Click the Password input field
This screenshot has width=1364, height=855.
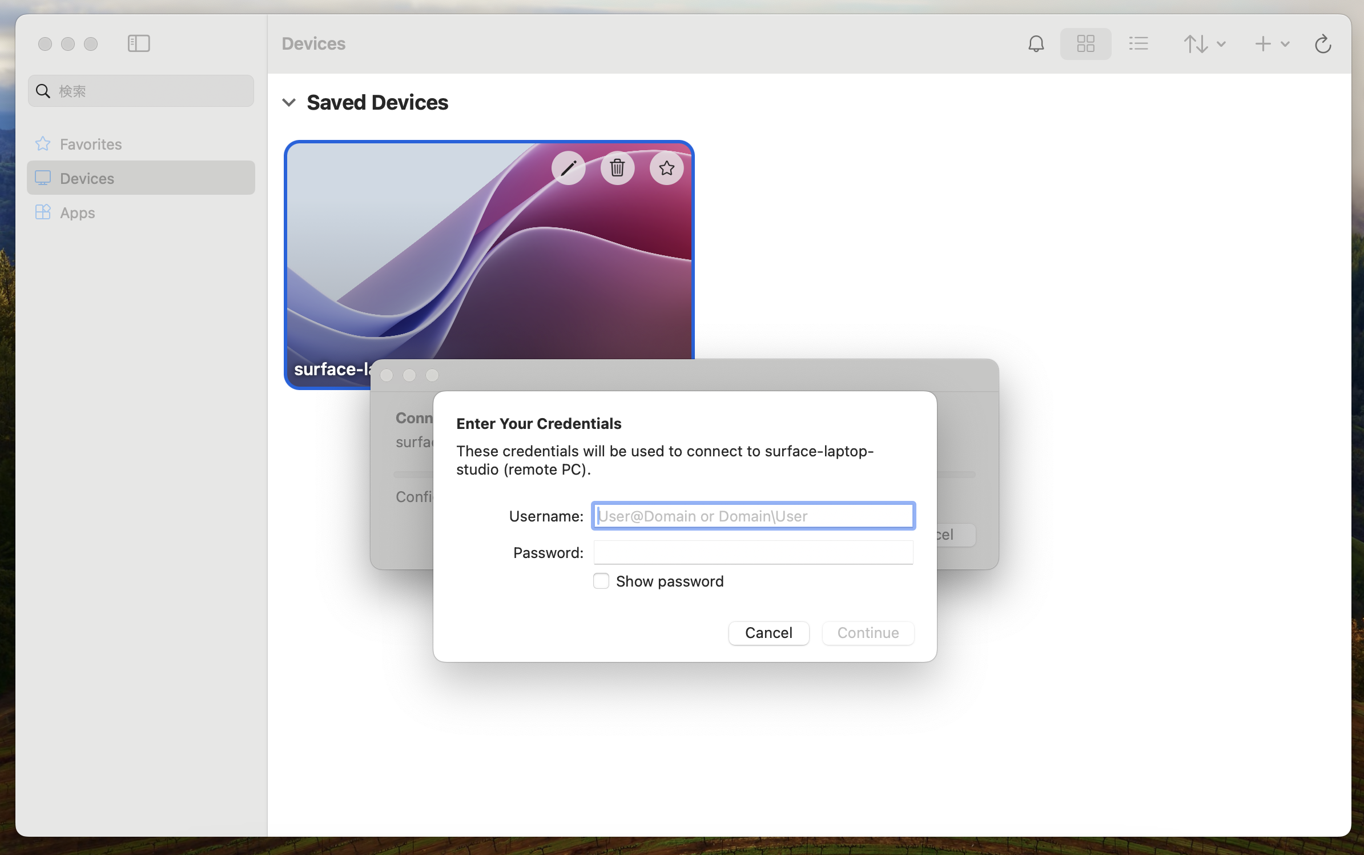[x=753, y=552]
